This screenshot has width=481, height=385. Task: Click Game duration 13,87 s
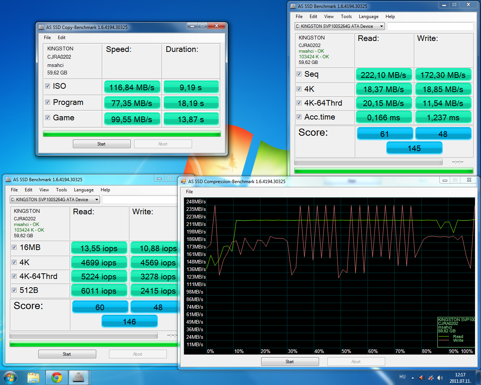coord(191,119)
